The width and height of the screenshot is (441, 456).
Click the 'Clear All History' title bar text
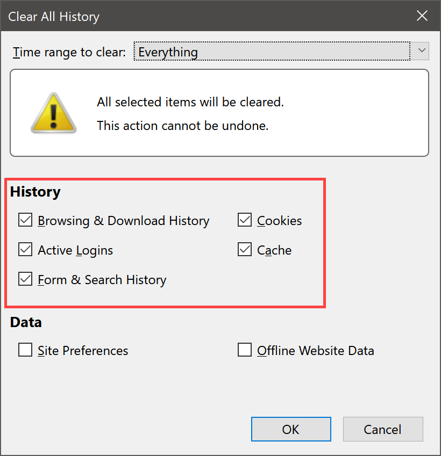click(54, 17)
